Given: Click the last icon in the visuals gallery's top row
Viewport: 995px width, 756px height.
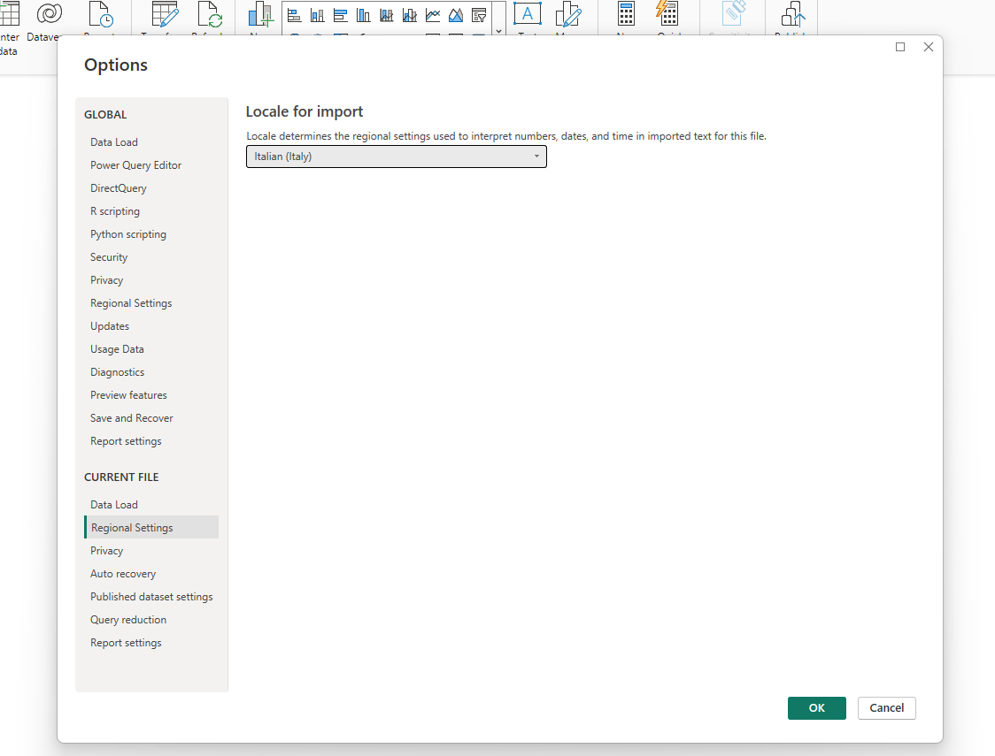Looking at the screenshot, I should click(x=479, y=14).
